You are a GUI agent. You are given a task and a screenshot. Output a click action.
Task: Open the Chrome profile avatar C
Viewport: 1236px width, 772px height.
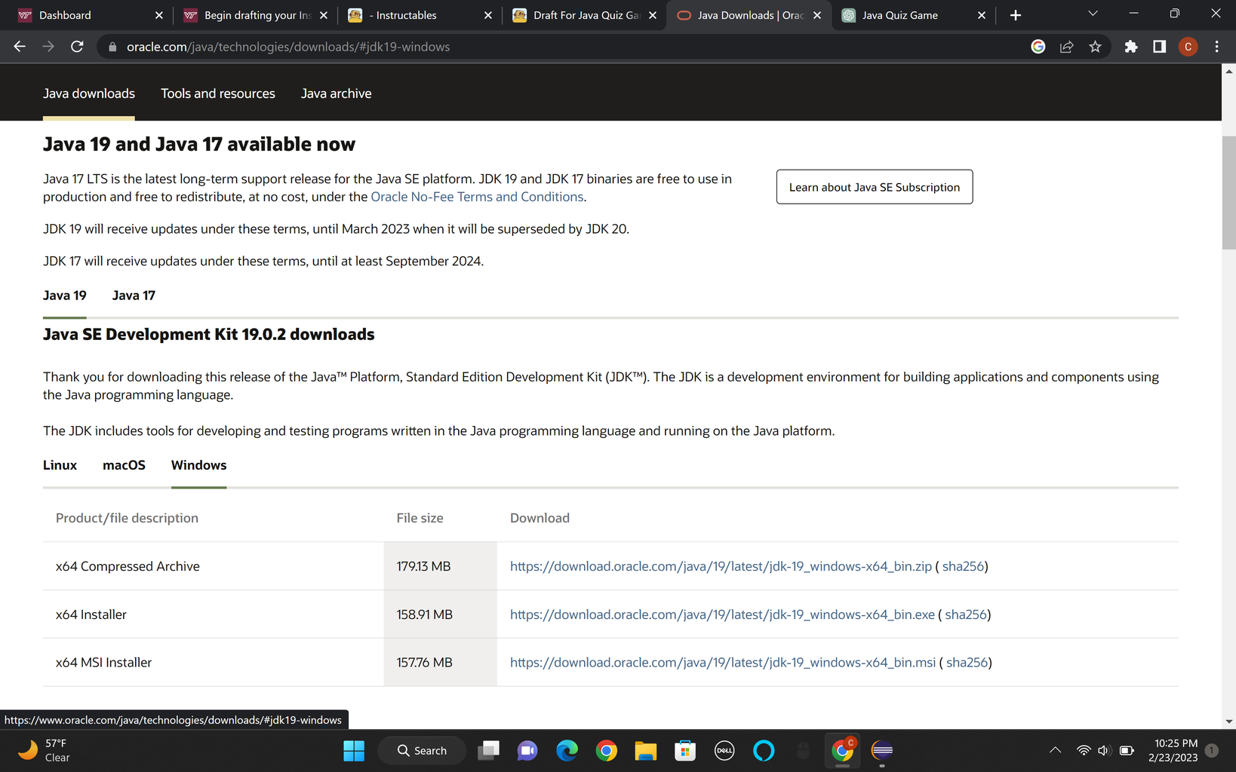tap(1188, 47)
